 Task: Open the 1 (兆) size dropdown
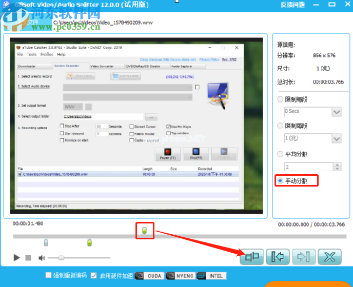[x=337, y=138]
